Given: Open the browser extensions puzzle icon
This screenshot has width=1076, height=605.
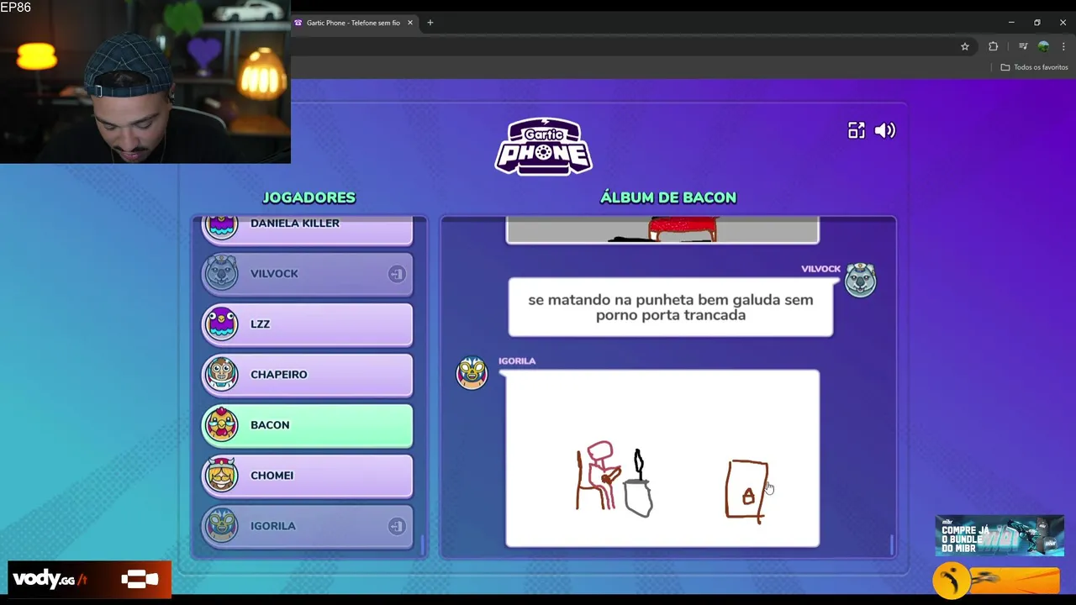Looking at the screenshot, I should pyautogui.click(x=993, y=46).
